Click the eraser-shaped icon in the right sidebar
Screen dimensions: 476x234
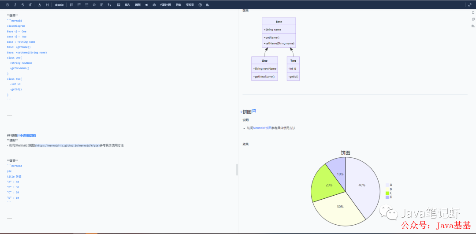(473, 26)
